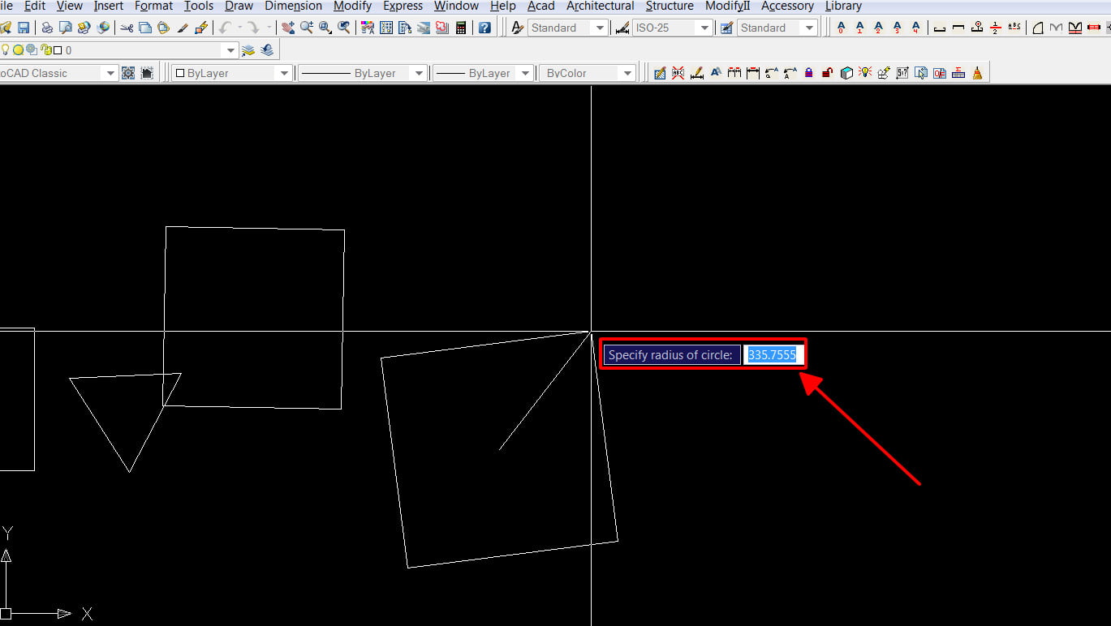Open the Dimension menu
This screenshot has width=1111, height=626.
[293, 6]
